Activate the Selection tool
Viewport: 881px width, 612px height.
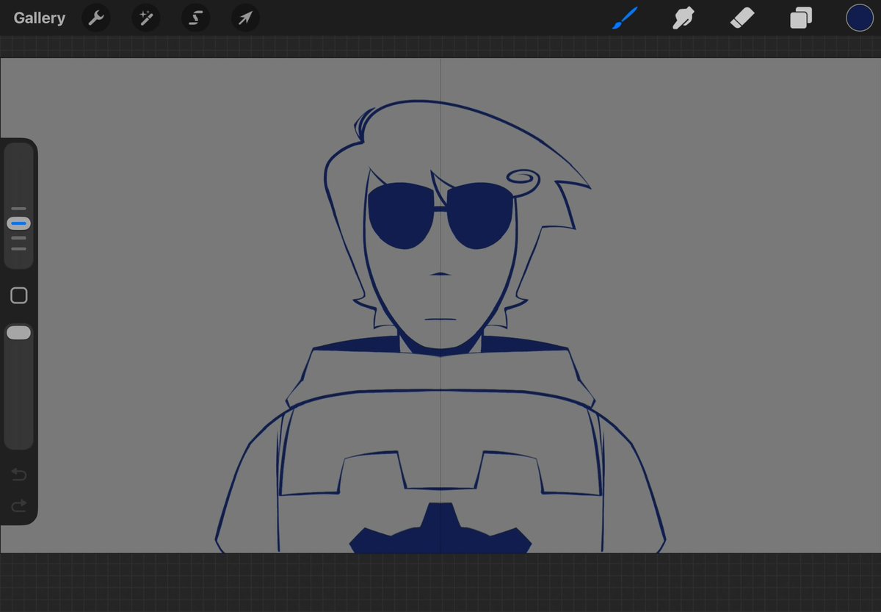[195, 18]
